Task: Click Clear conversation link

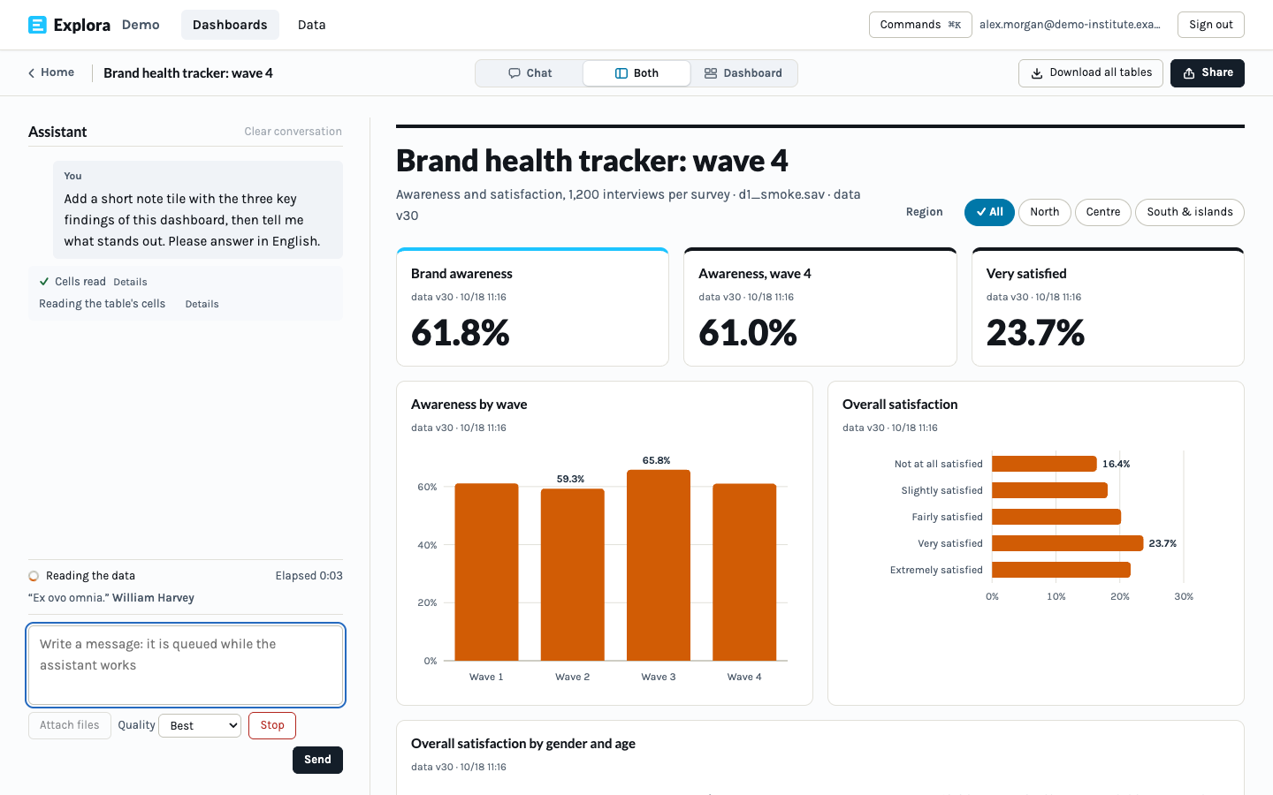Action: point(293,132)
